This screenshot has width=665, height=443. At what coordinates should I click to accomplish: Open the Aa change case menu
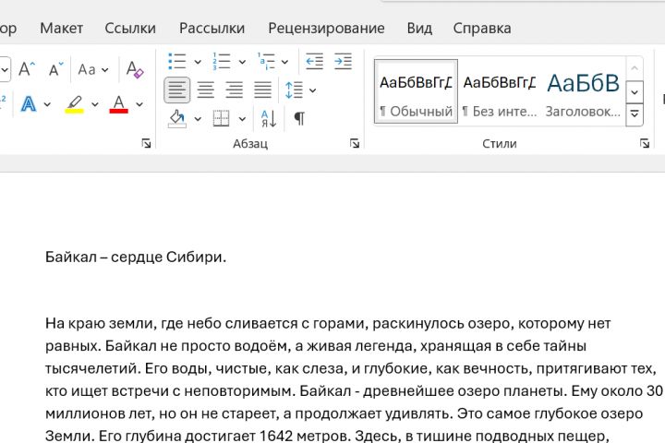(x=93, y=69)
